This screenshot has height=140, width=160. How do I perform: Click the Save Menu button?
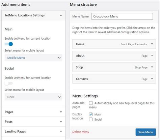[x=145, y=132]
